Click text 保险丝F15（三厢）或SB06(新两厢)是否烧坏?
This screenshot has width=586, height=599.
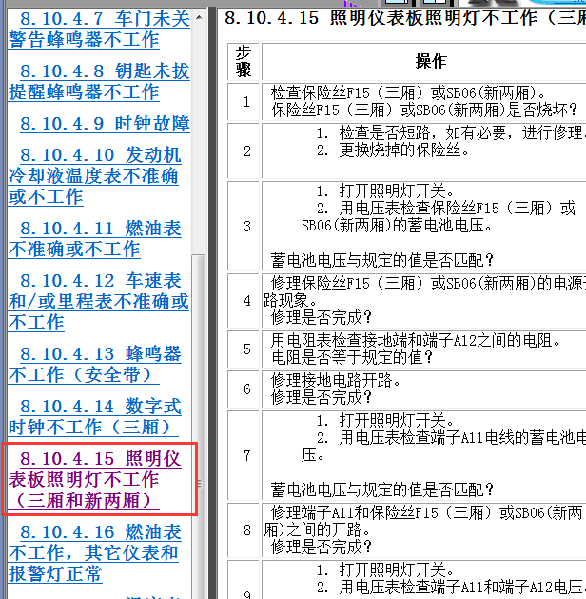424,110
